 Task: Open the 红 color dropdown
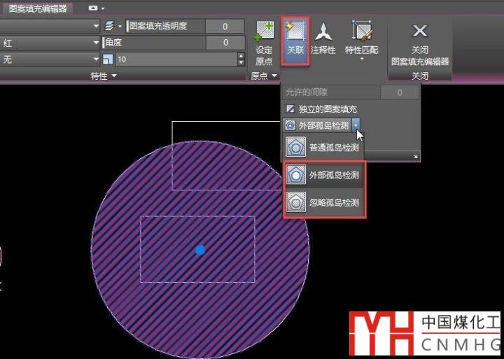(96, 43)
